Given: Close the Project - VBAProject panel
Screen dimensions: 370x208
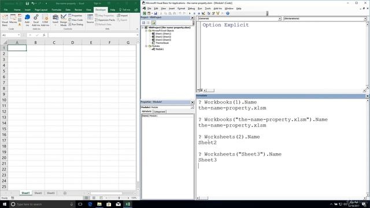Looking at the screenshot, I should [193, 18].
